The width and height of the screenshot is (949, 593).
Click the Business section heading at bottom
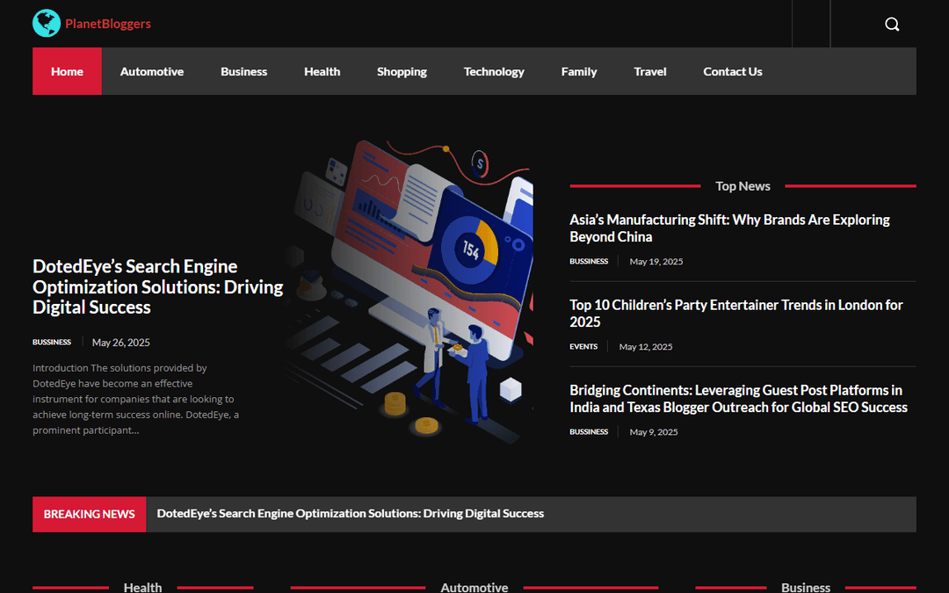[806, 587]
